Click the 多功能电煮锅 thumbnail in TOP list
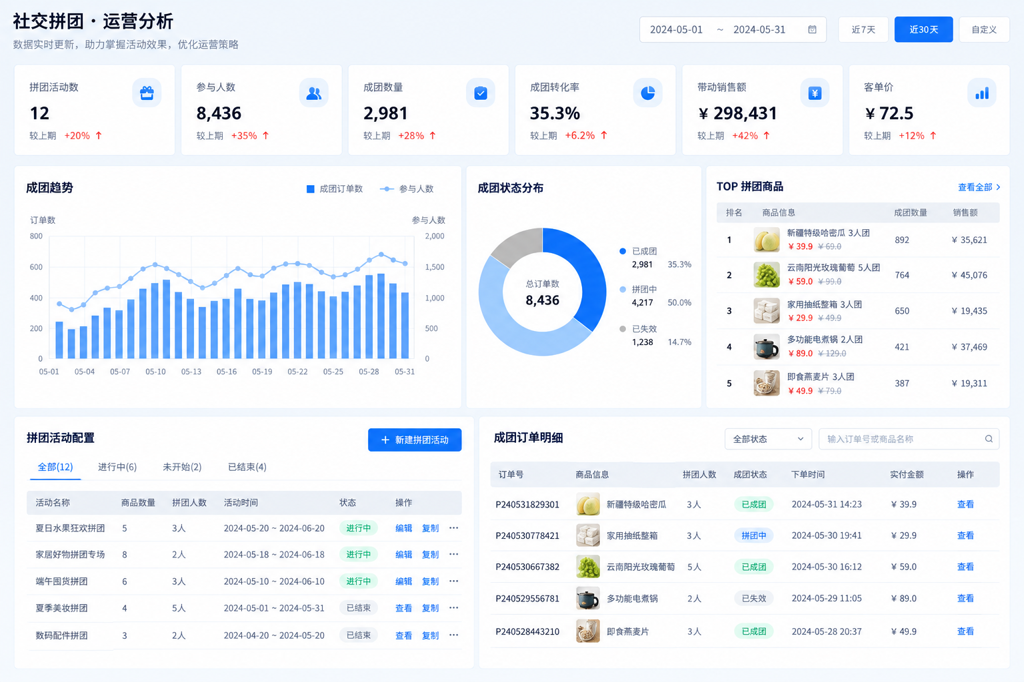1024x682 pixels. click(767, 347)
